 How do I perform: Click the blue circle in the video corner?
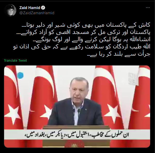[20, 75]
